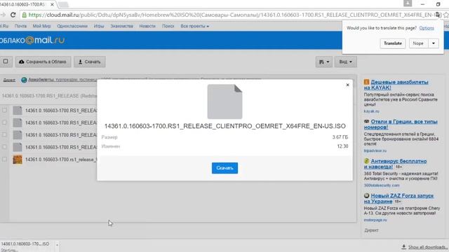Click Сохранить в Облако button
The image size is (449, 252).
click(43, 62)
